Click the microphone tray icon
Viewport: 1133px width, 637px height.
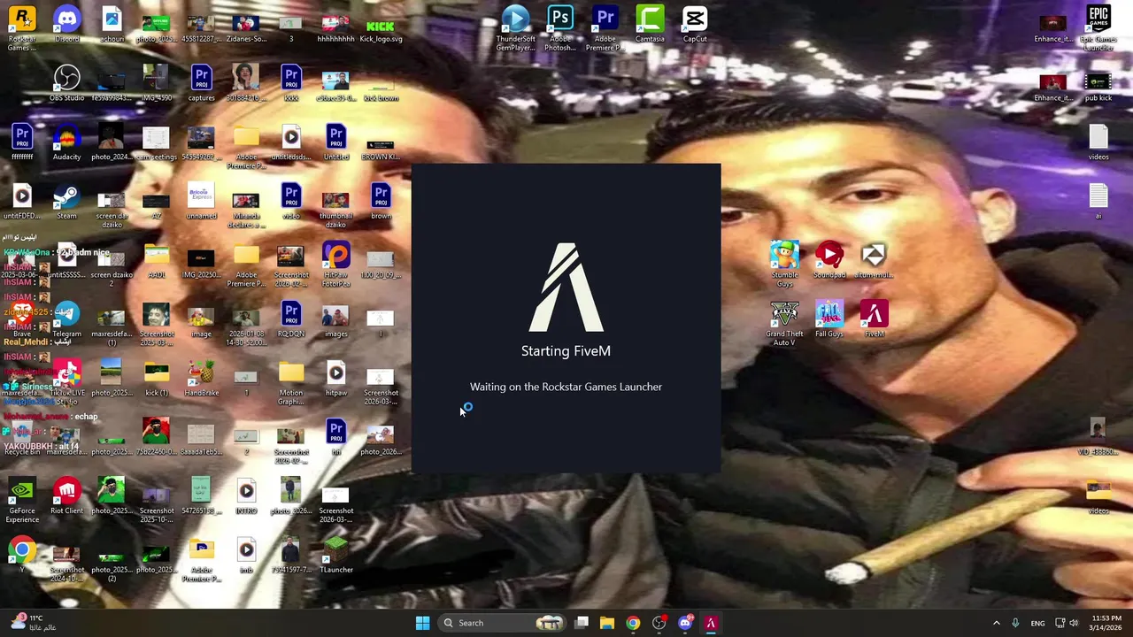click(x=1015, y=623)
